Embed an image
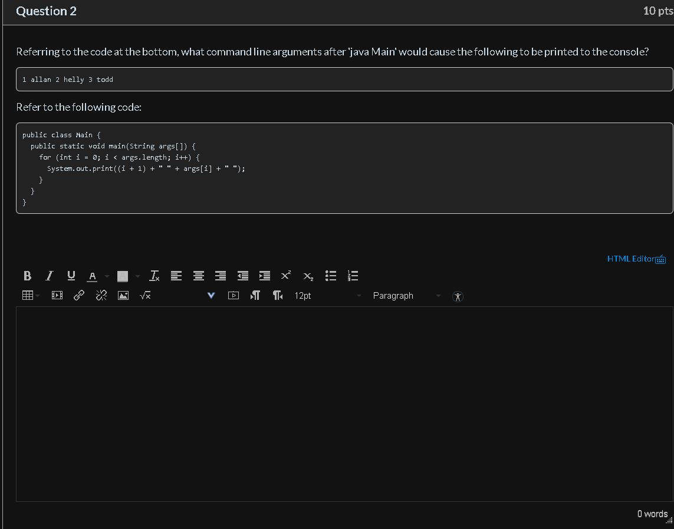Viewport: 674px width, 529px height. (x=123, y=295)
